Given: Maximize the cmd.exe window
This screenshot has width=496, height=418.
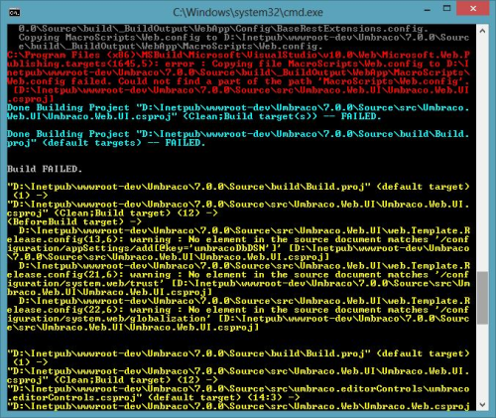Looking at the screenshot, I should pyautogui.click(x=446, y=9).
